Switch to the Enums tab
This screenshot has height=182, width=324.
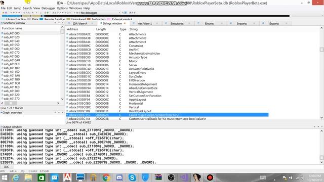pyautogui.click(x=209, y=24)
